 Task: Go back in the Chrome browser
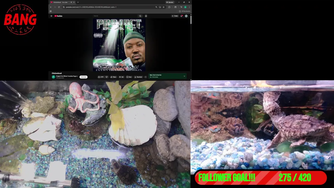(x=51, y=7)
